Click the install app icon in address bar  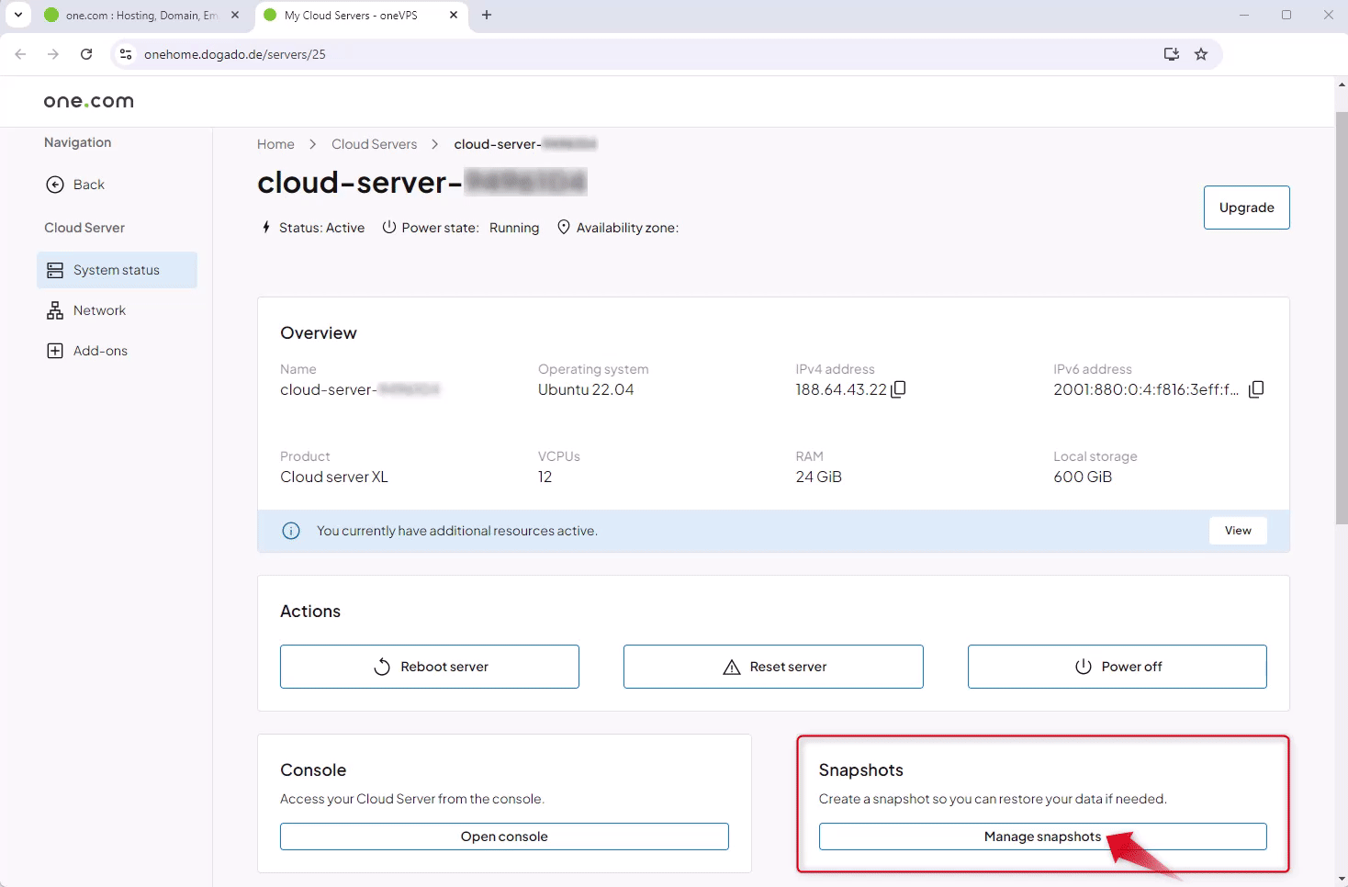(x=1171, y=53)
